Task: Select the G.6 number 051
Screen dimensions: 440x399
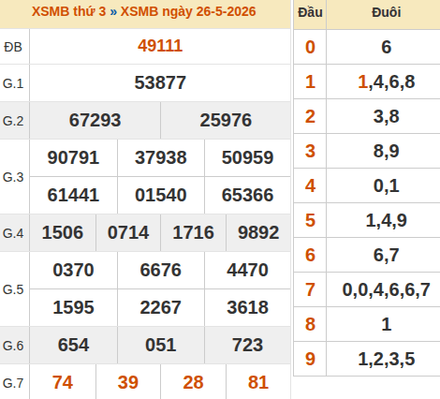Action: pyautogui.click(x=160, y=345)
